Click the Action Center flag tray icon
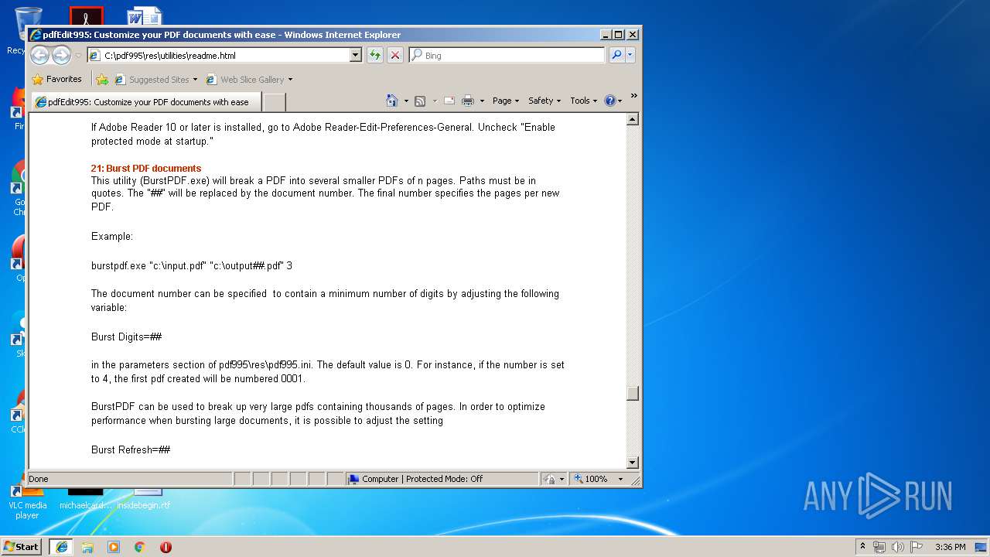The image size is (990, 557). (916, 547)
